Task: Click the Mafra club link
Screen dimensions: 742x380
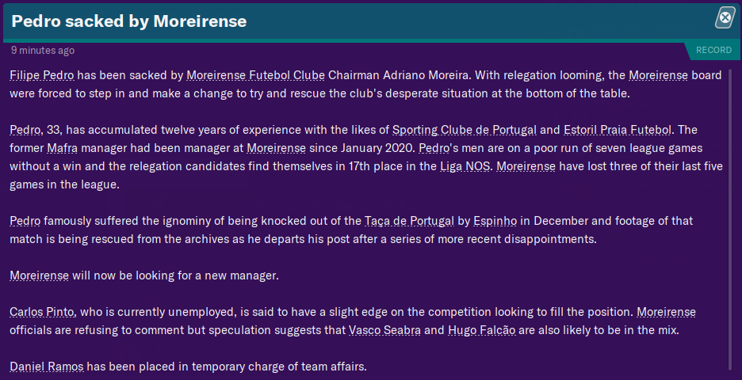Action: tap(60, 148)
